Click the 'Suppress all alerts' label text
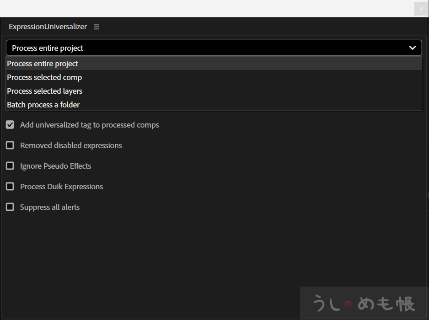 pos(50,207)
